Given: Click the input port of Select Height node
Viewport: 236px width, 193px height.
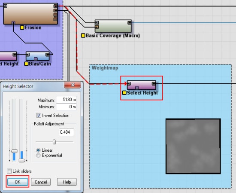Looking at the screenshot, I should click(x=129, y=83).
